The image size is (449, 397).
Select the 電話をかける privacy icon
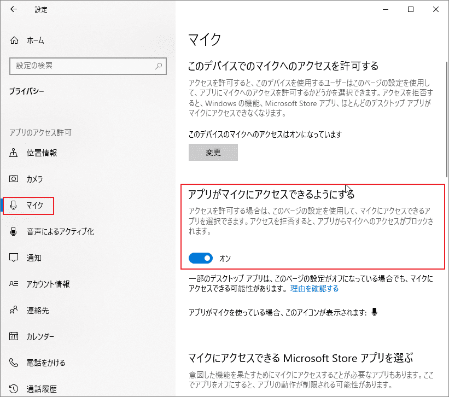(x=14, y=363)
